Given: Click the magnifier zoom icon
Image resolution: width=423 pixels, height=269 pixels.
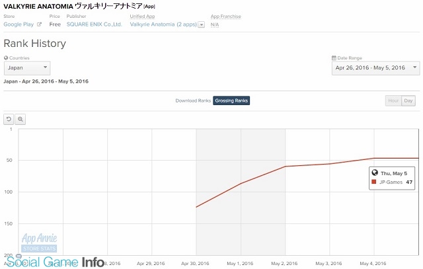Looking at the screenshot, I should pos(20,119).
